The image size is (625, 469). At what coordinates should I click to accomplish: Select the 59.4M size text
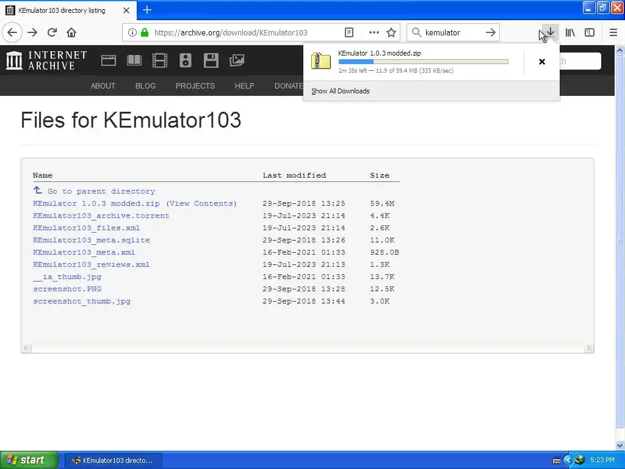click(382, 203)
